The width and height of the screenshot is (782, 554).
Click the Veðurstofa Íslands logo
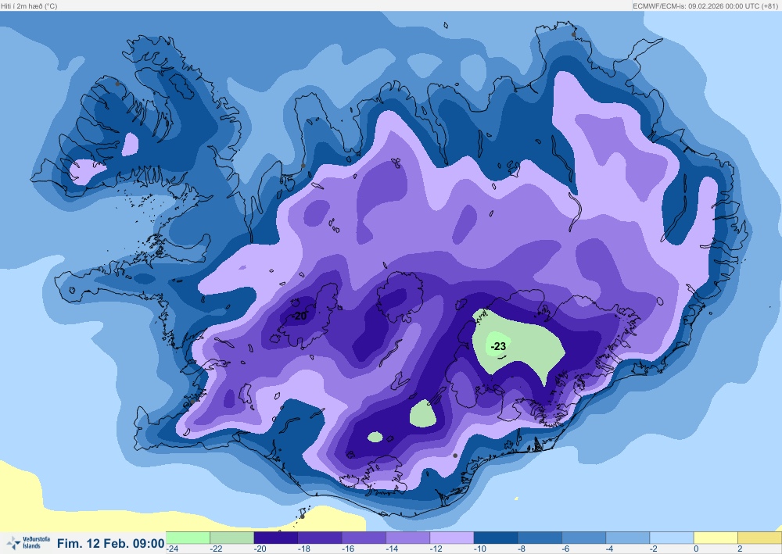coord(28,542)
